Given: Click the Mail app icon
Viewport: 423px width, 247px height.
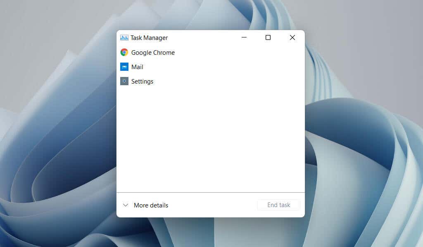Looking at the screenshot, I should (124, 67).
